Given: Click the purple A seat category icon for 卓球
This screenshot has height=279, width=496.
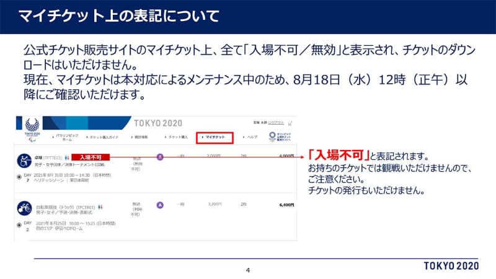Looking at the screenshot, I should tap(160, 157).
